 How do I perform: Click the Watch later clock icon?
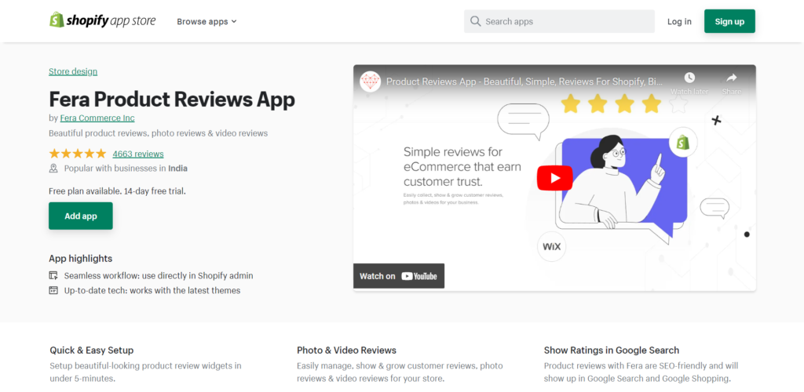(x=689, y=78)
